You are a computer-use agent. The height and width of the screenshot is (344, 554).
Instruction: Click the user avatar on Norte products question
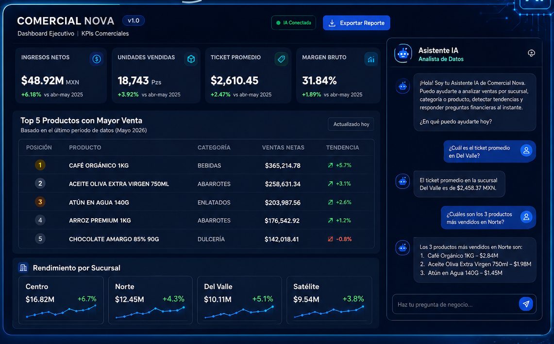[x=526, y=217]
